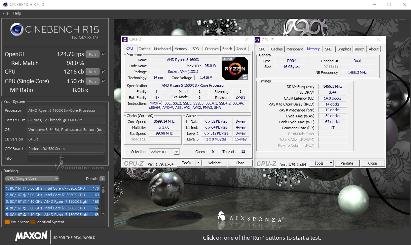Click Close button in CPU-Z memory window
Viewport: 411px width, 245px height.
click(372, 163)
